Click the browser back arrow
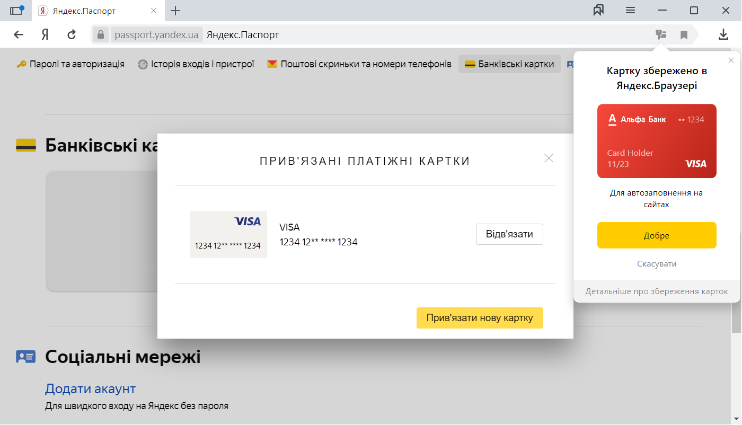Image resolution: width=742 pixels, height=425 pixels. [19, 35]
